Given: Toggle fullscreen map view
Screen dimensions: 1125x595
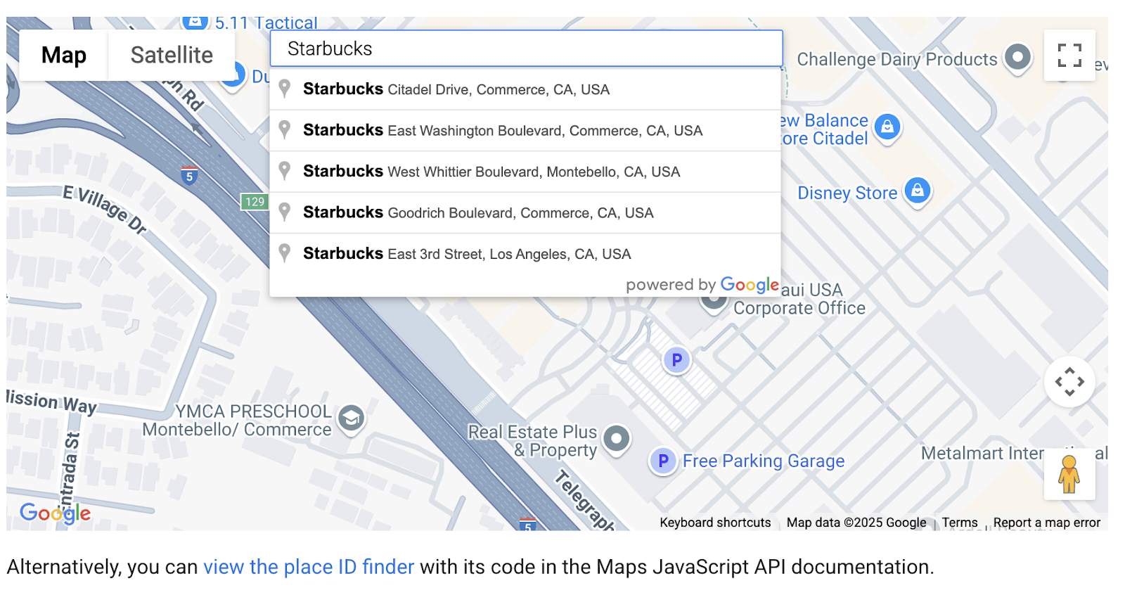Looking at the screenshot, I should pos(1069,55).
